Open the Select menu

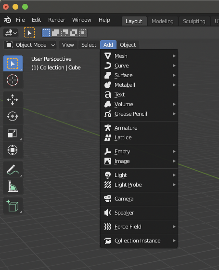[89, 45]
